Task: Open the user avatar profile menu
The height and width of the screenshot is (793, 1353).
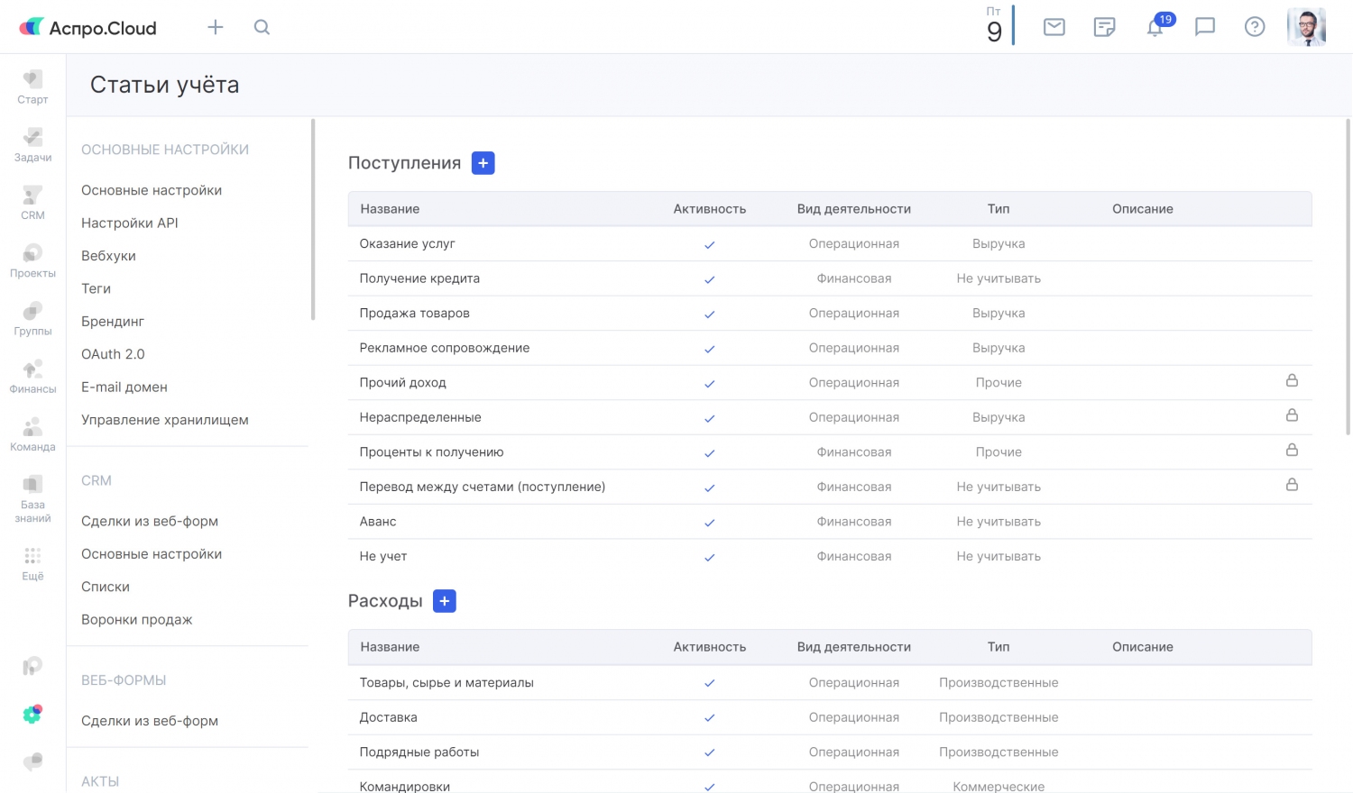Action: pos(1306,27)
